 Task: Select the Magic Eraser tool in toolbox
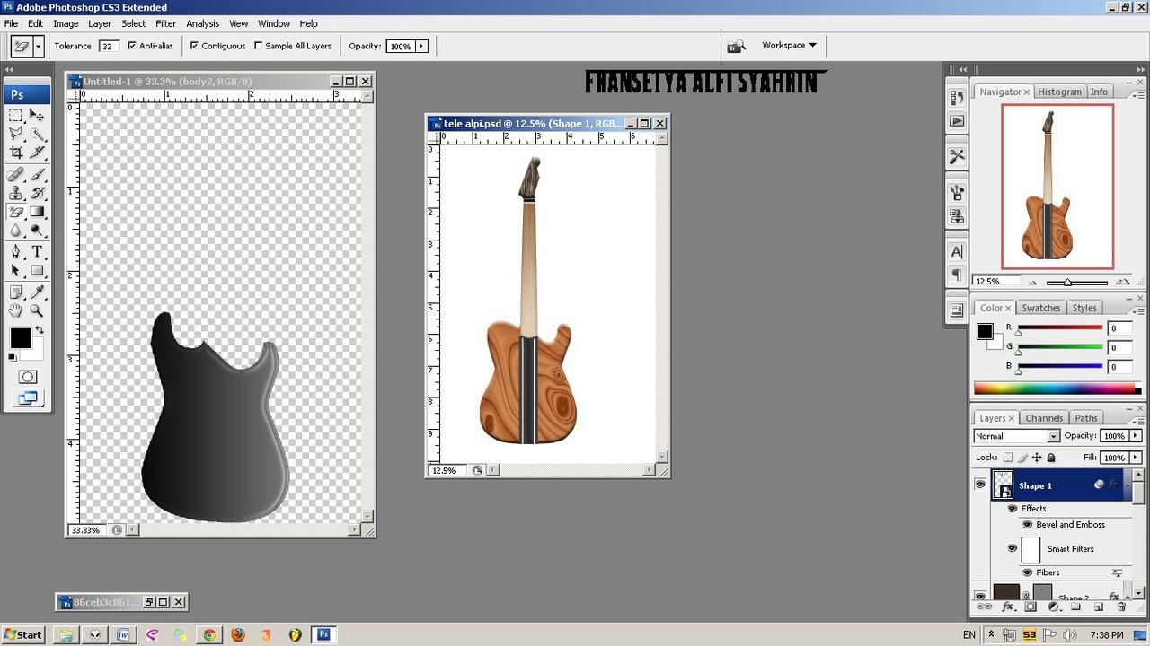pos(16,213)
